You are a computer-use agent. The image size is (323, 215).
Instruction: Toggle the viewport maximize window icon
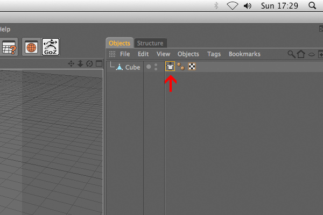pyautogui.click(x=99, y=63)
